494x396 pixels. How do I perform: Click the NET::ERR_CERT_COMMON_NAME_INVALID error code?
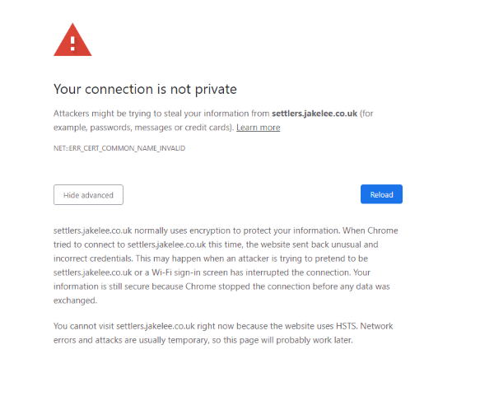119,148
